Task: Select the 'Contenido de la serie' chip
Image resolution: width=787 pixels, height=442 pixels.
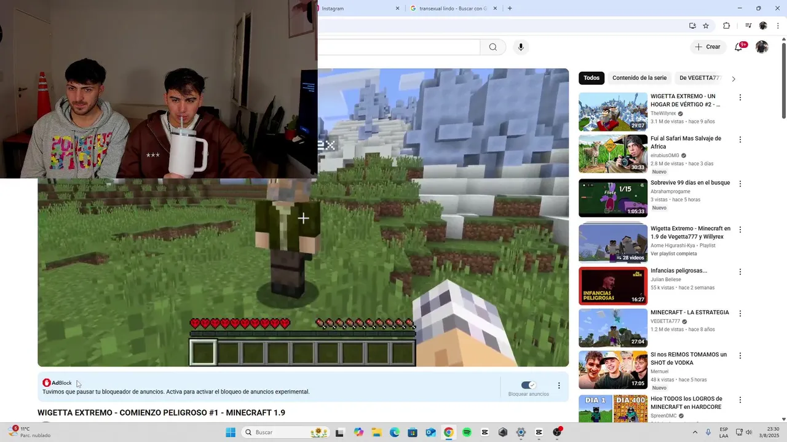Action: click(639, 78)
